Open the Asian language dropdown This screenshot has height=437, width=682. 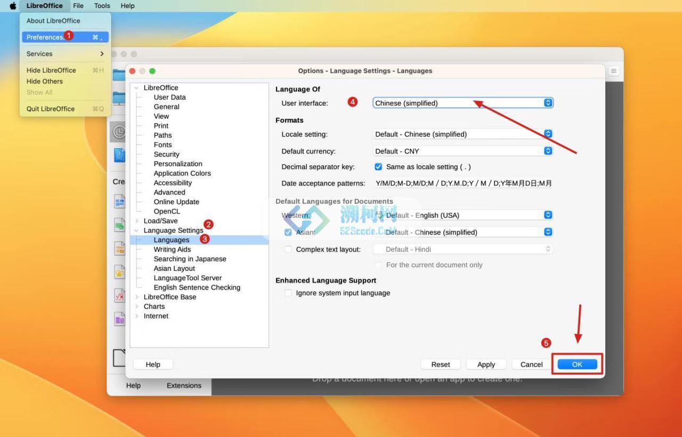point(463,232)
